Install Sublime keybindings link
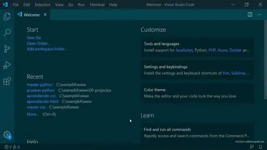267x150 pixels. (x=238, y=73)
